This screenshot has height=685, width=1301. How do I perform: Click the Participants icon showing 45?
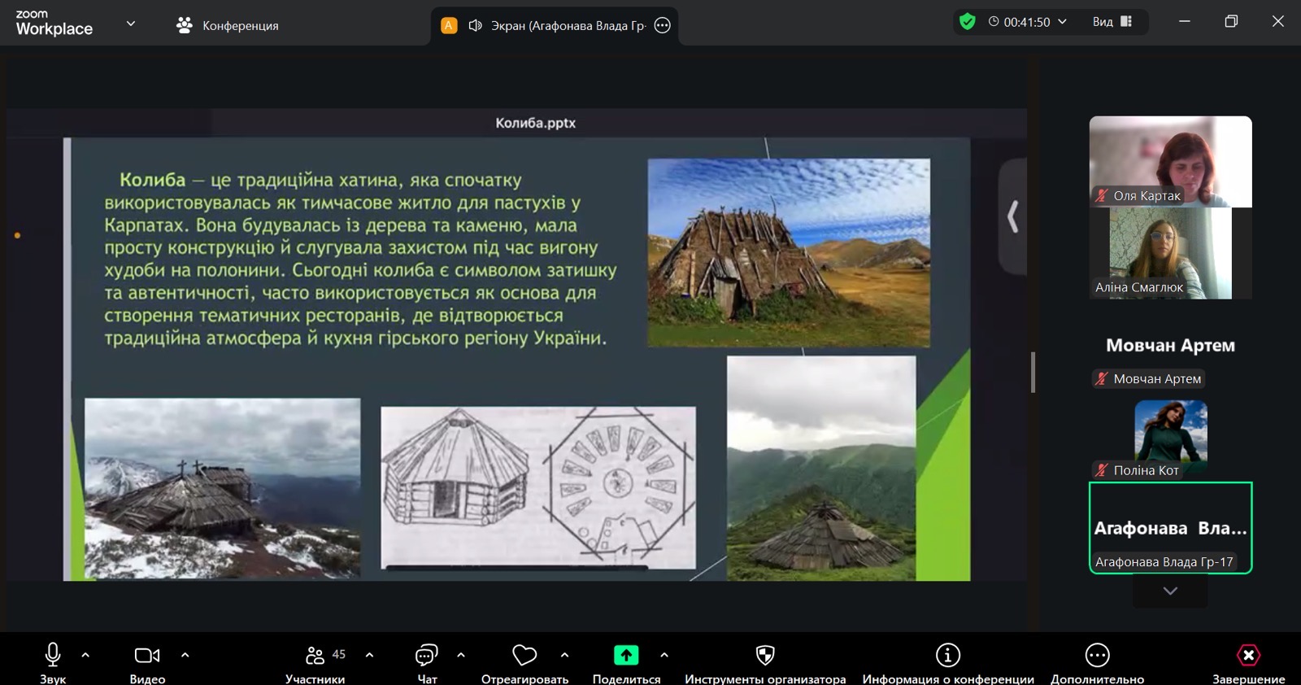click(315, 656)
